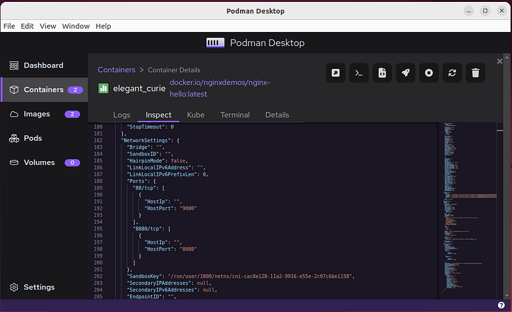Open the Kube tab
Viewport: 512px width, 312px height.
pyautogui.click(x=196, y=115)
